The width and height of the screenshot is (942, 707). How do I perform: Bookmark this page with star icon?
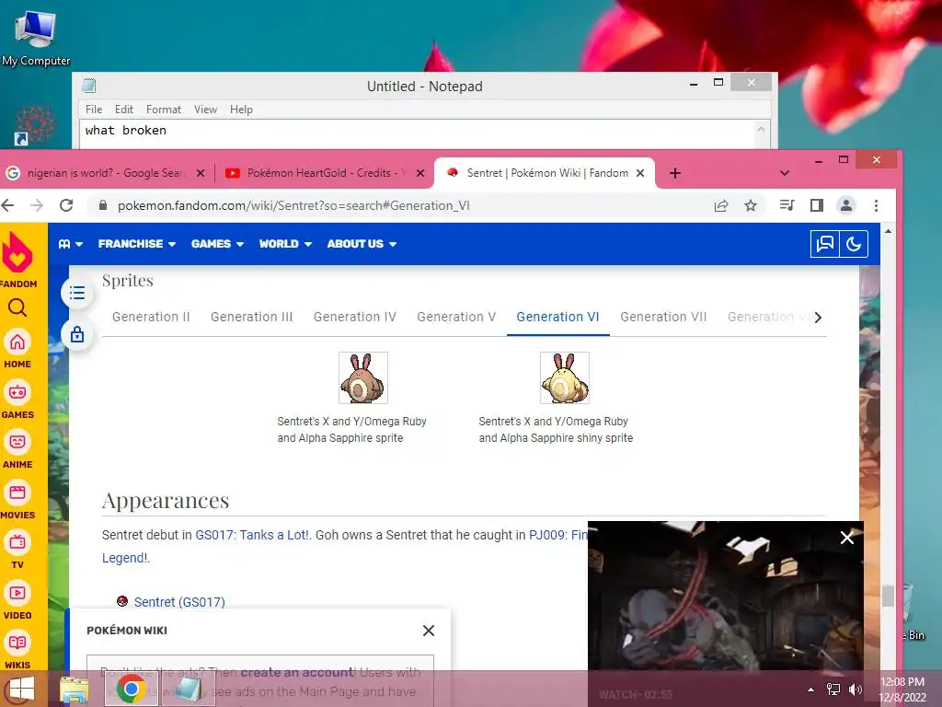tap(751, 205)
